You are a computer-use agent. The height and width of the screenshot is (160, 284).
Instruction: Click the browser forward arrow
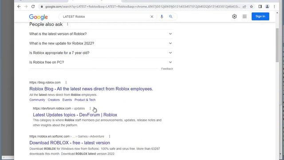point(26,7)
